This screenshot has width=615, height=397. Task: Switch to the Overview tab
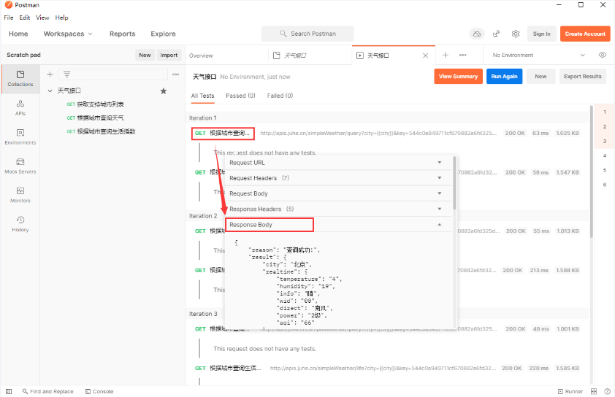pos(201,55)
